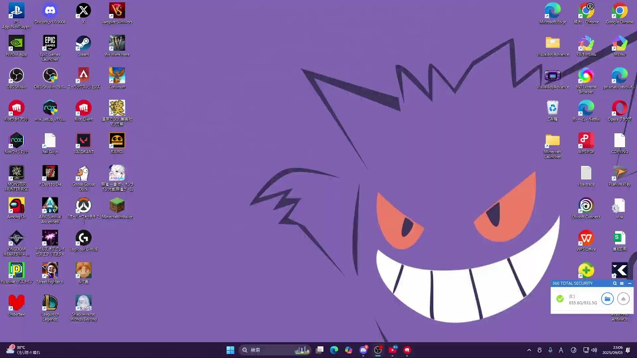The width and height of the screenshot is (637, 358).
Task: Eject drive E in 360 Total Security
Action: pos(623,299)
